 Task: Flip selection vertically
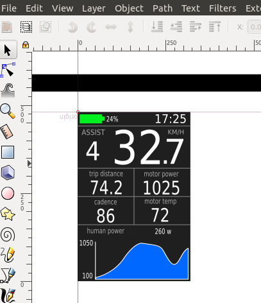tap(130, 27)
